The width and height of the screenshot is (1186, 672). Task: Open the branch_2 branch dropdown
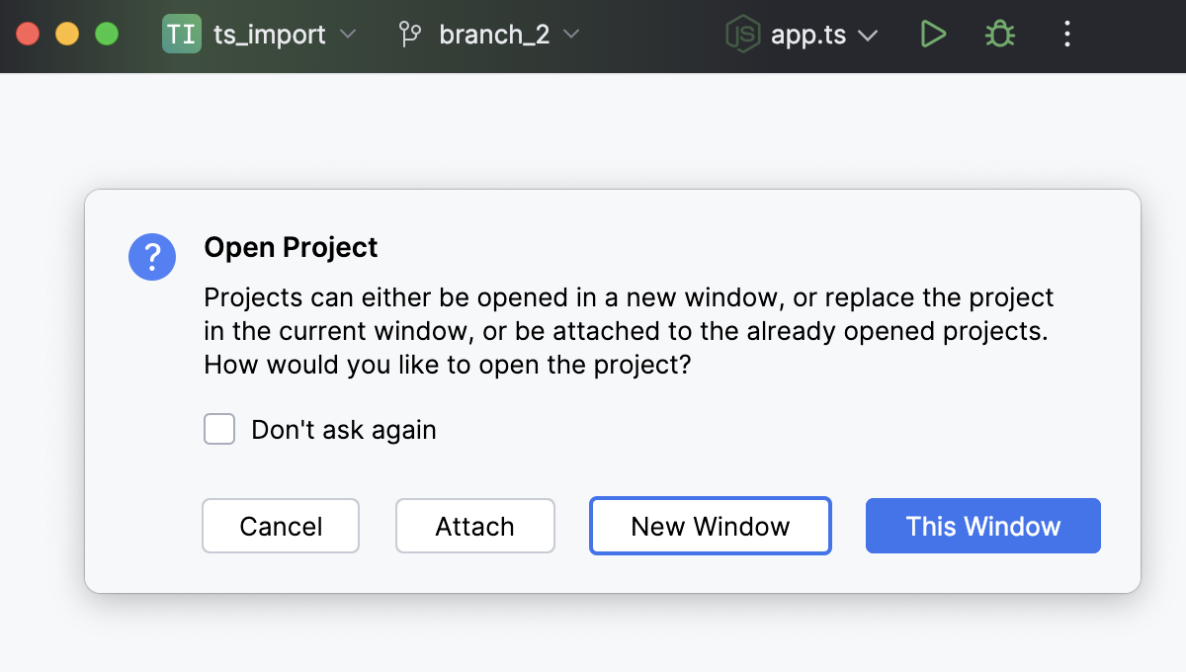(571, 35)
